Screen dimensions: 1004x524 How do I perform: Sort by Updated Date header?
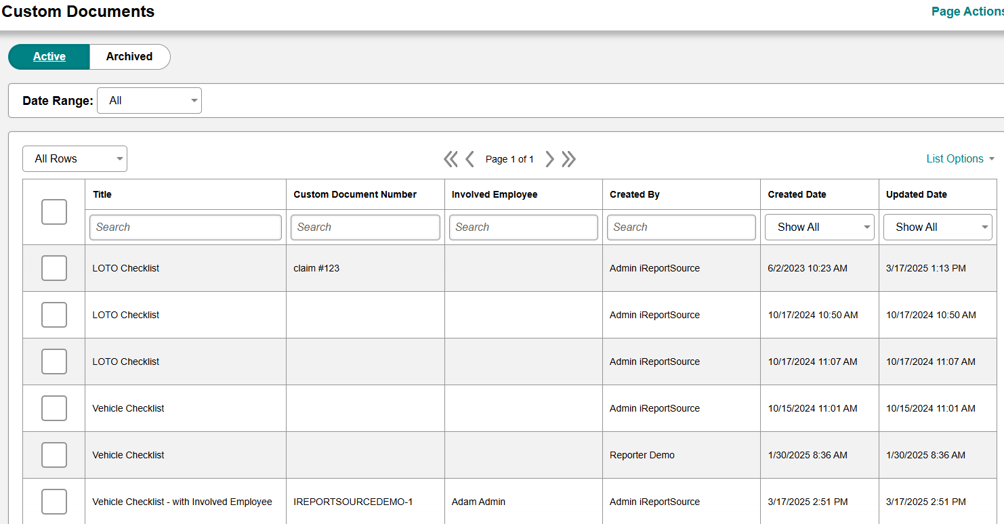917,194
